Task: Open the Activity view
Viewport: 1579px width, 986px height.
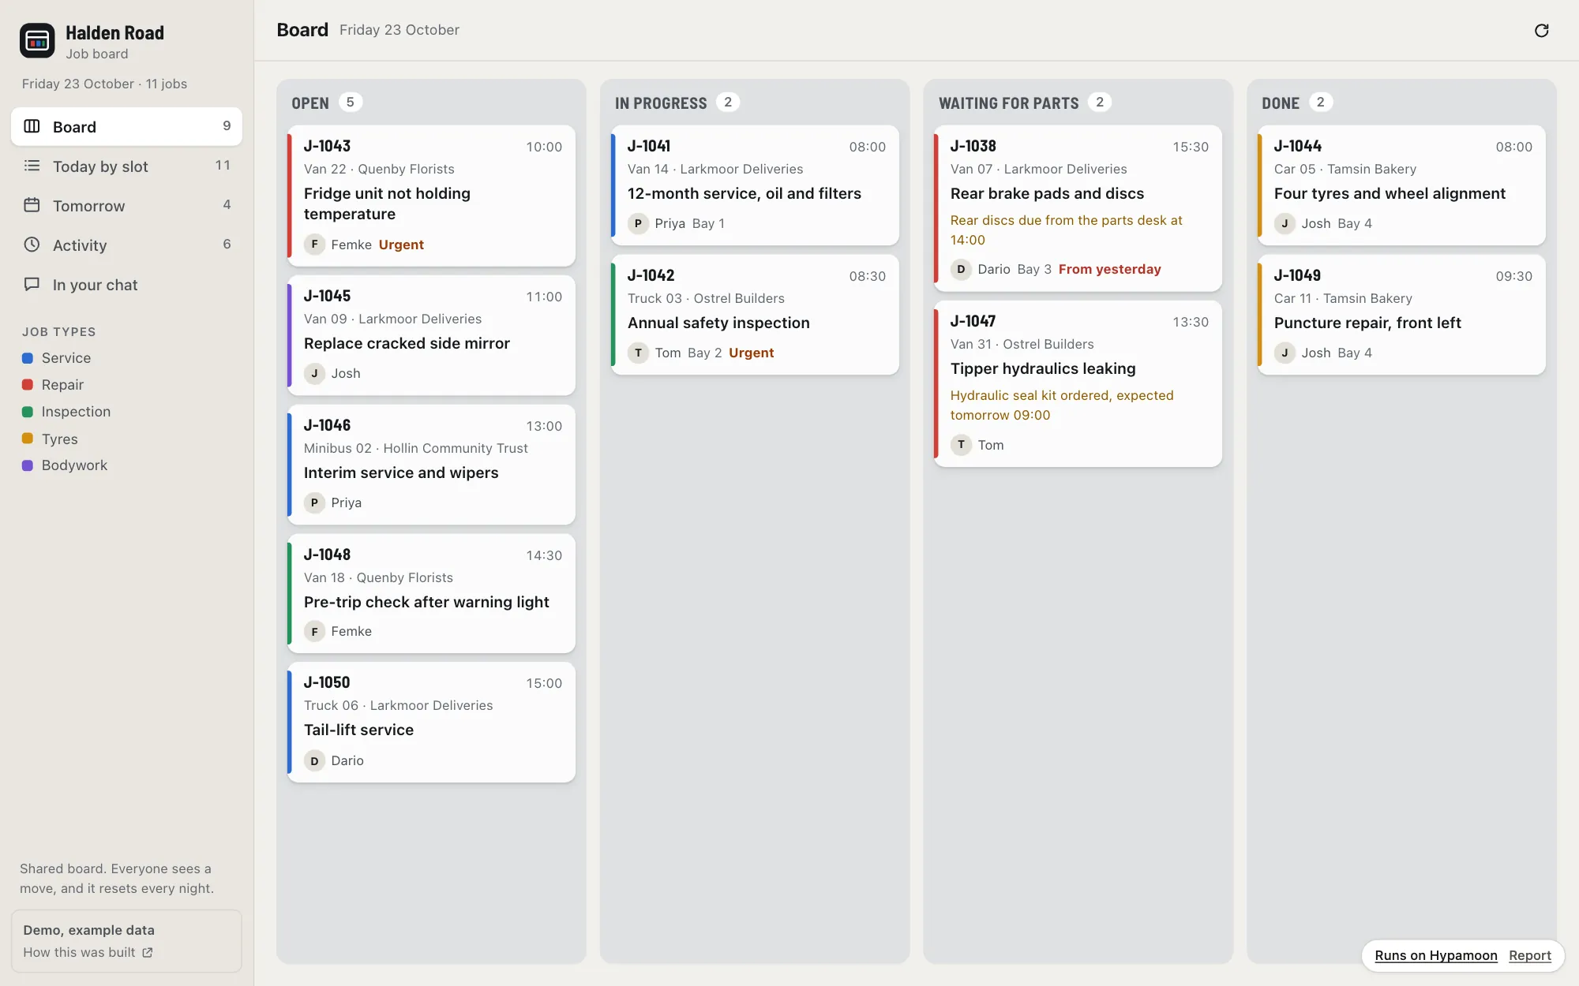Action: (126, 245)
